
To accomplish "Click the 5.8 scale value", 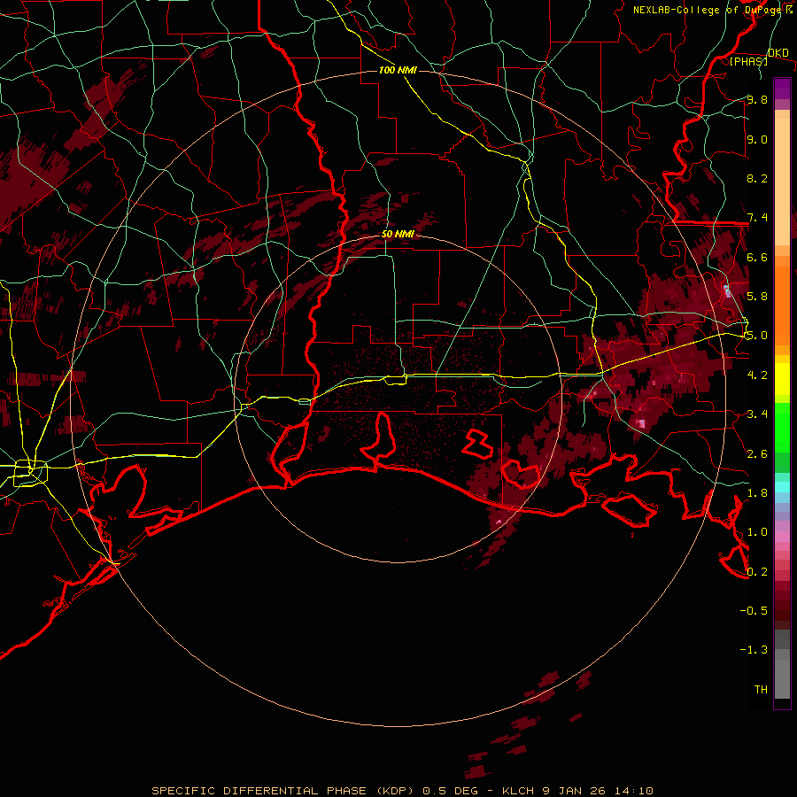I will [x=757, y=297].
